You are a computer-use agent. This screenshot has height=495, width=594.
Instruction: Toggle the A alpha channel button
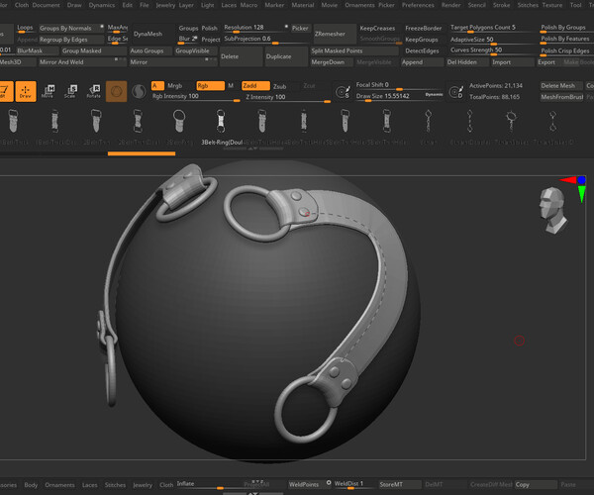(157, 86)
